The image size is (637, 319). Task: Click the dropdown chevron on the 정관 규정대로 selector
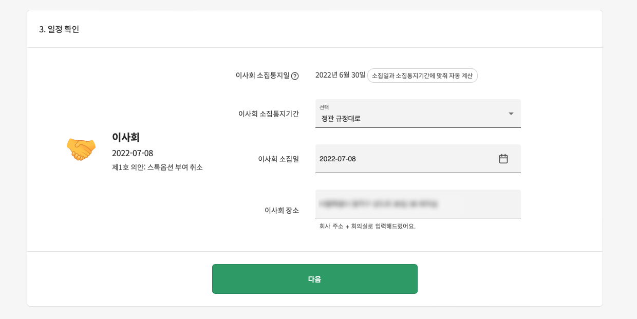511,114
